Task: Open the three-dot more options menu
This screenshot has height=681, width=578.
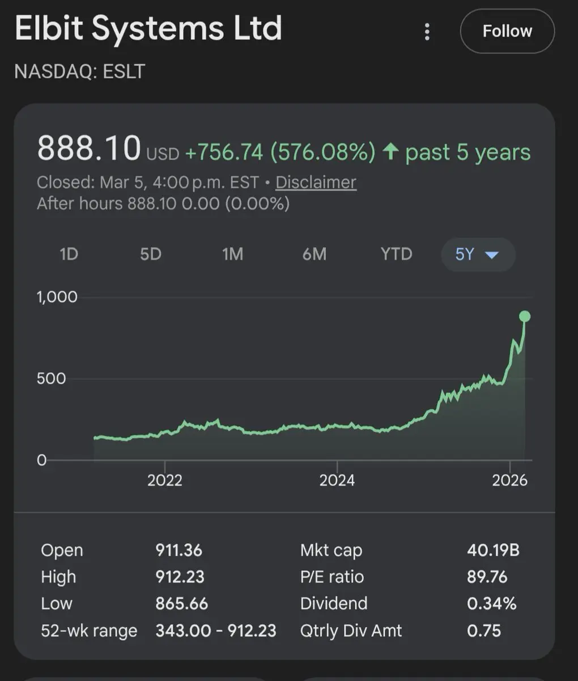Action: click(427, 32)
